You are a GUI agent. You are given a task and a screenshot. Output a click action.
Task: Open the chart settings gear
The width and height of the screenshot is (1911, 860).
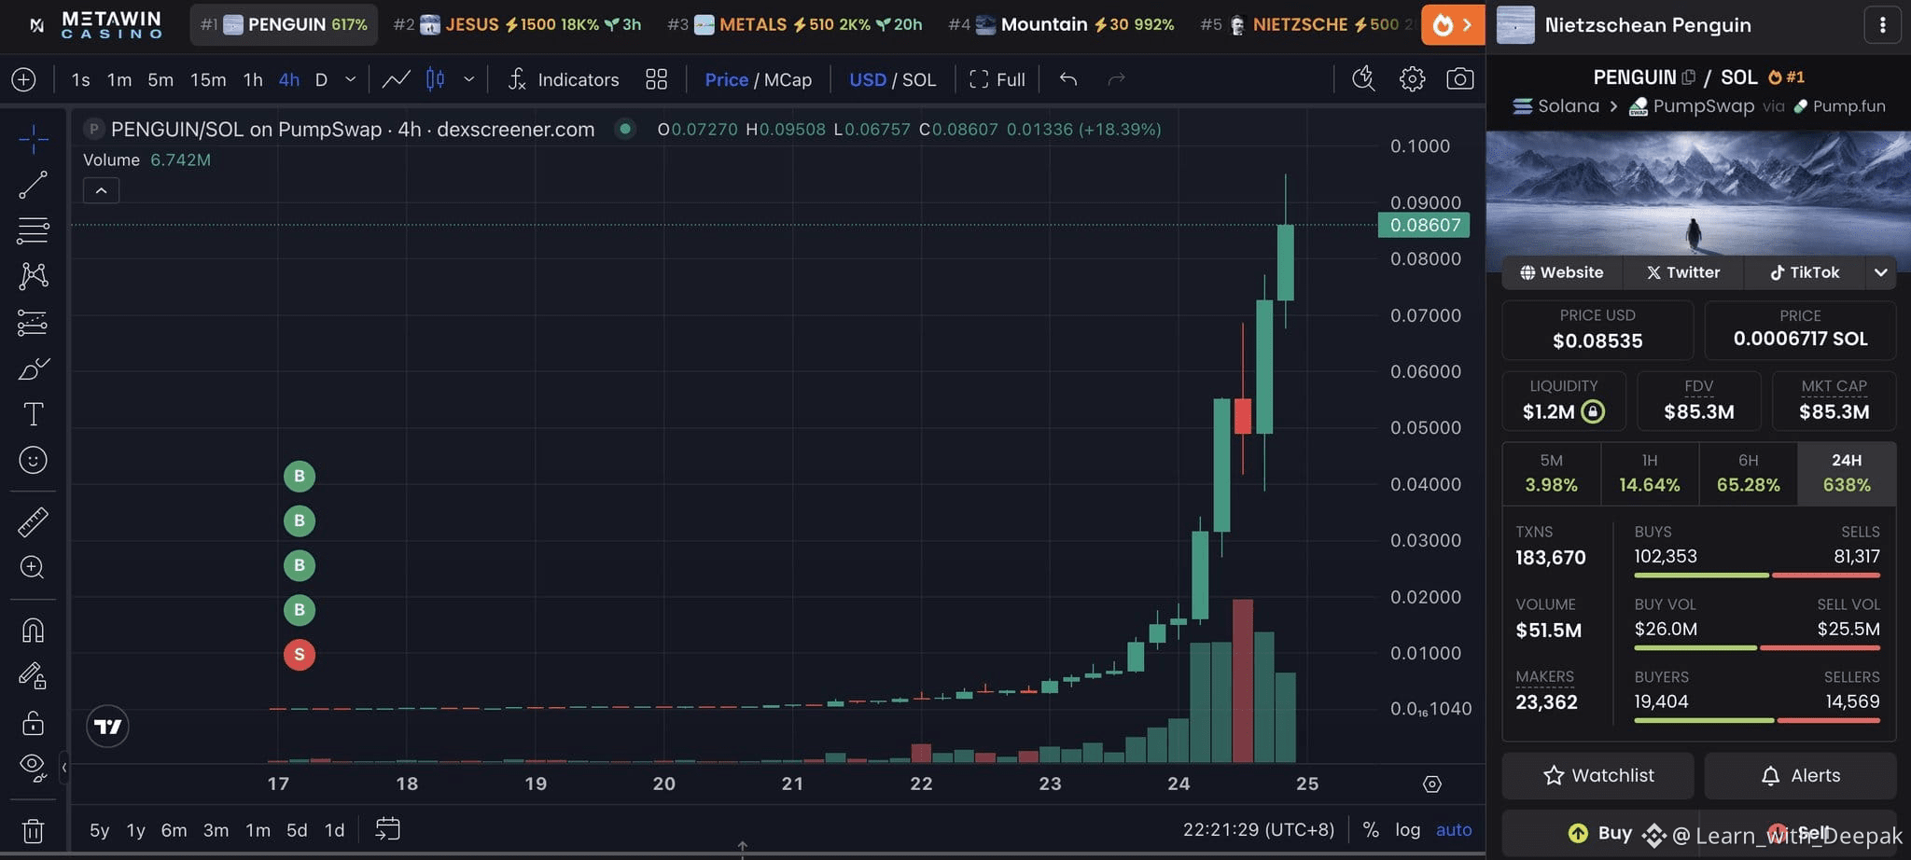pos(1413,79)
